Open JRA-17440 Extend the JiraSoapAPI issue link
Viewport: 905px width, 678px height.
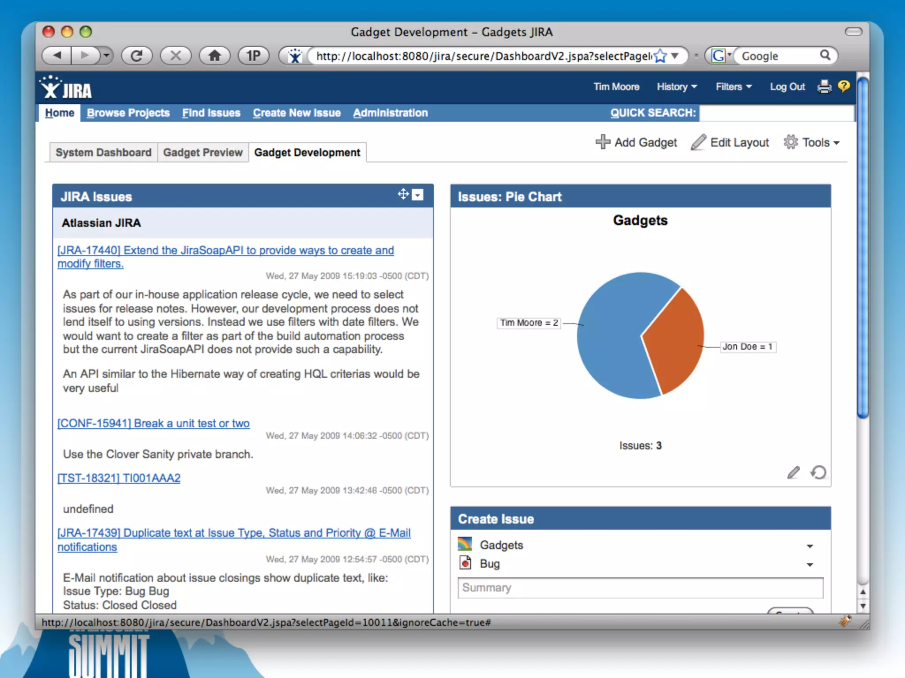click(225, 257)
